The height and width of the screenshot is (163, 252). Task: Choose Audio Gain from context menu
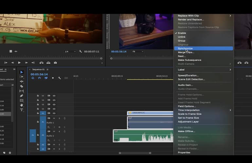(x=204, y=85)
